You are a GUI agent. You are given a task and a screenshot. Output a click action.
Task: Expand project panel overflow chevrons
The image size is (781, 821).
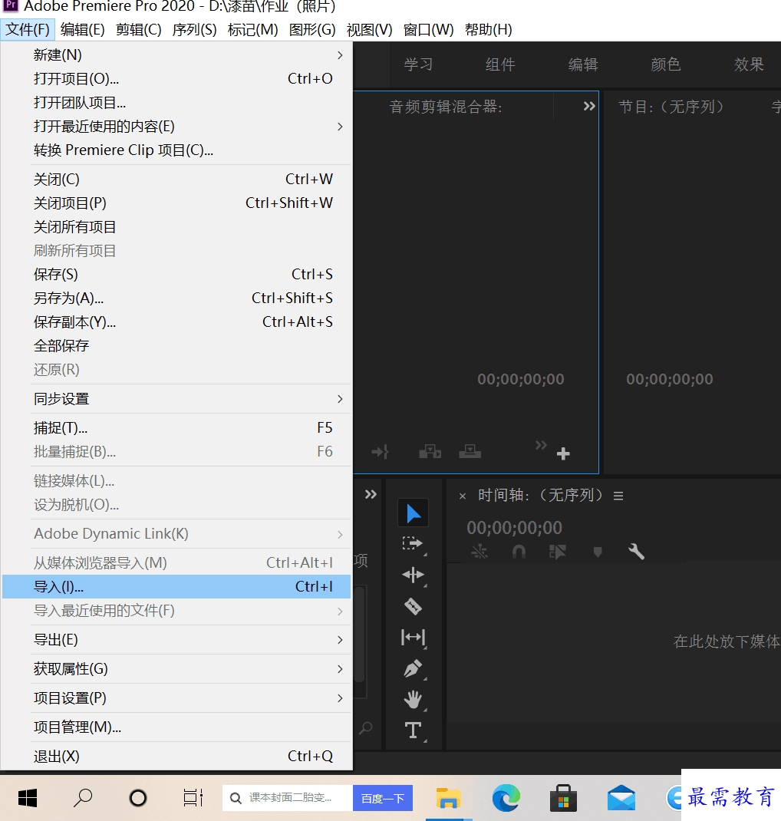point(371,494)
